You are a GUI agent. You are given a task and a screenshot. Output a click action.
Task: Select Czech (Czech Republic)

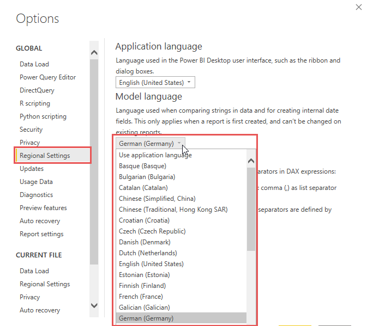[x=181, y=231]
